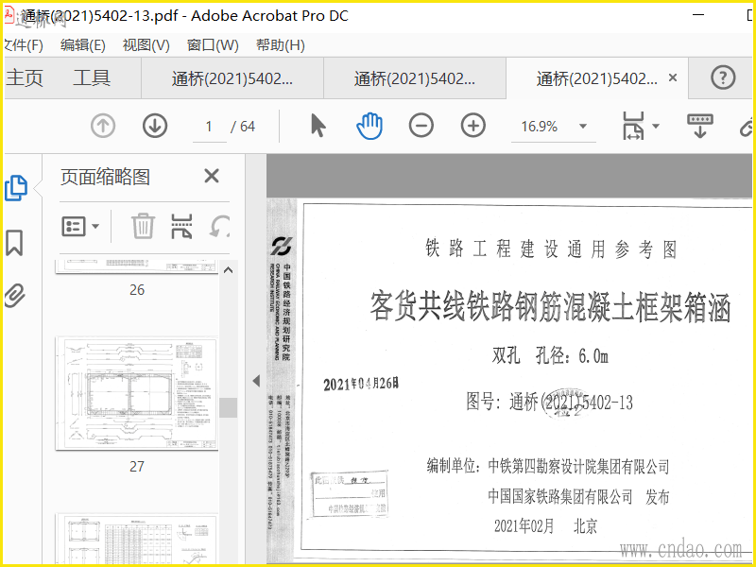Open the 编辑(E) menu
This screenshot has height=567, width=756.
tap(83, 45)
